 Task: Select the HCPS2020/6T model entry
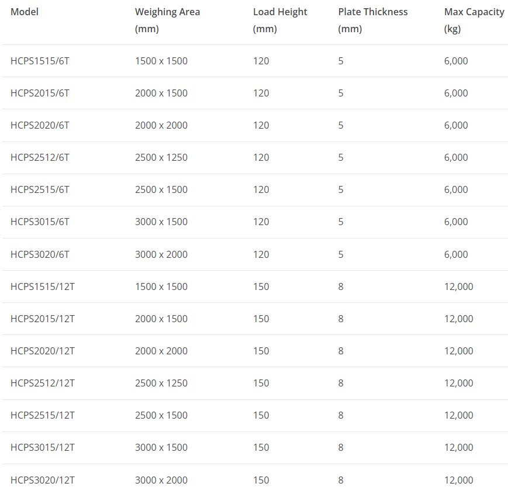pyautogui.click(x=40, y=125)
